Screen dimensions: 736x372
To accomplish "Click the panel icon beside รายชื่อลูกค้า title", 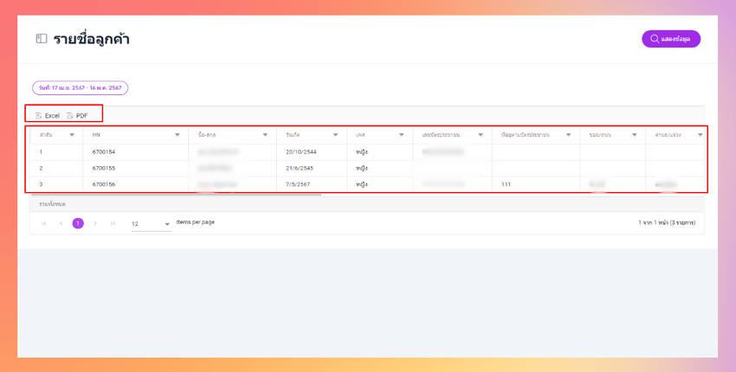I will coord(42,38).
